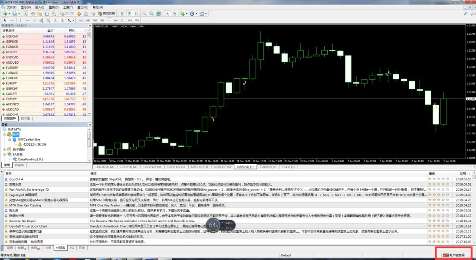Select the text label T tool
The width and height of the screenshot is (476, 260).
point(62,20)
